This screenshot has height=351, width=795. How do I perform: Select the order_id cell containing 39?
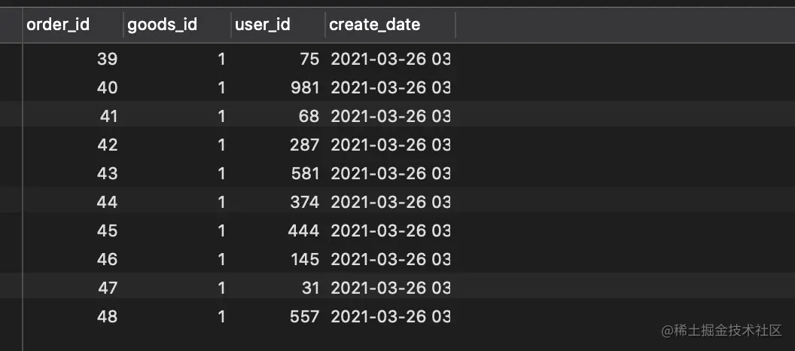(107, 60)
